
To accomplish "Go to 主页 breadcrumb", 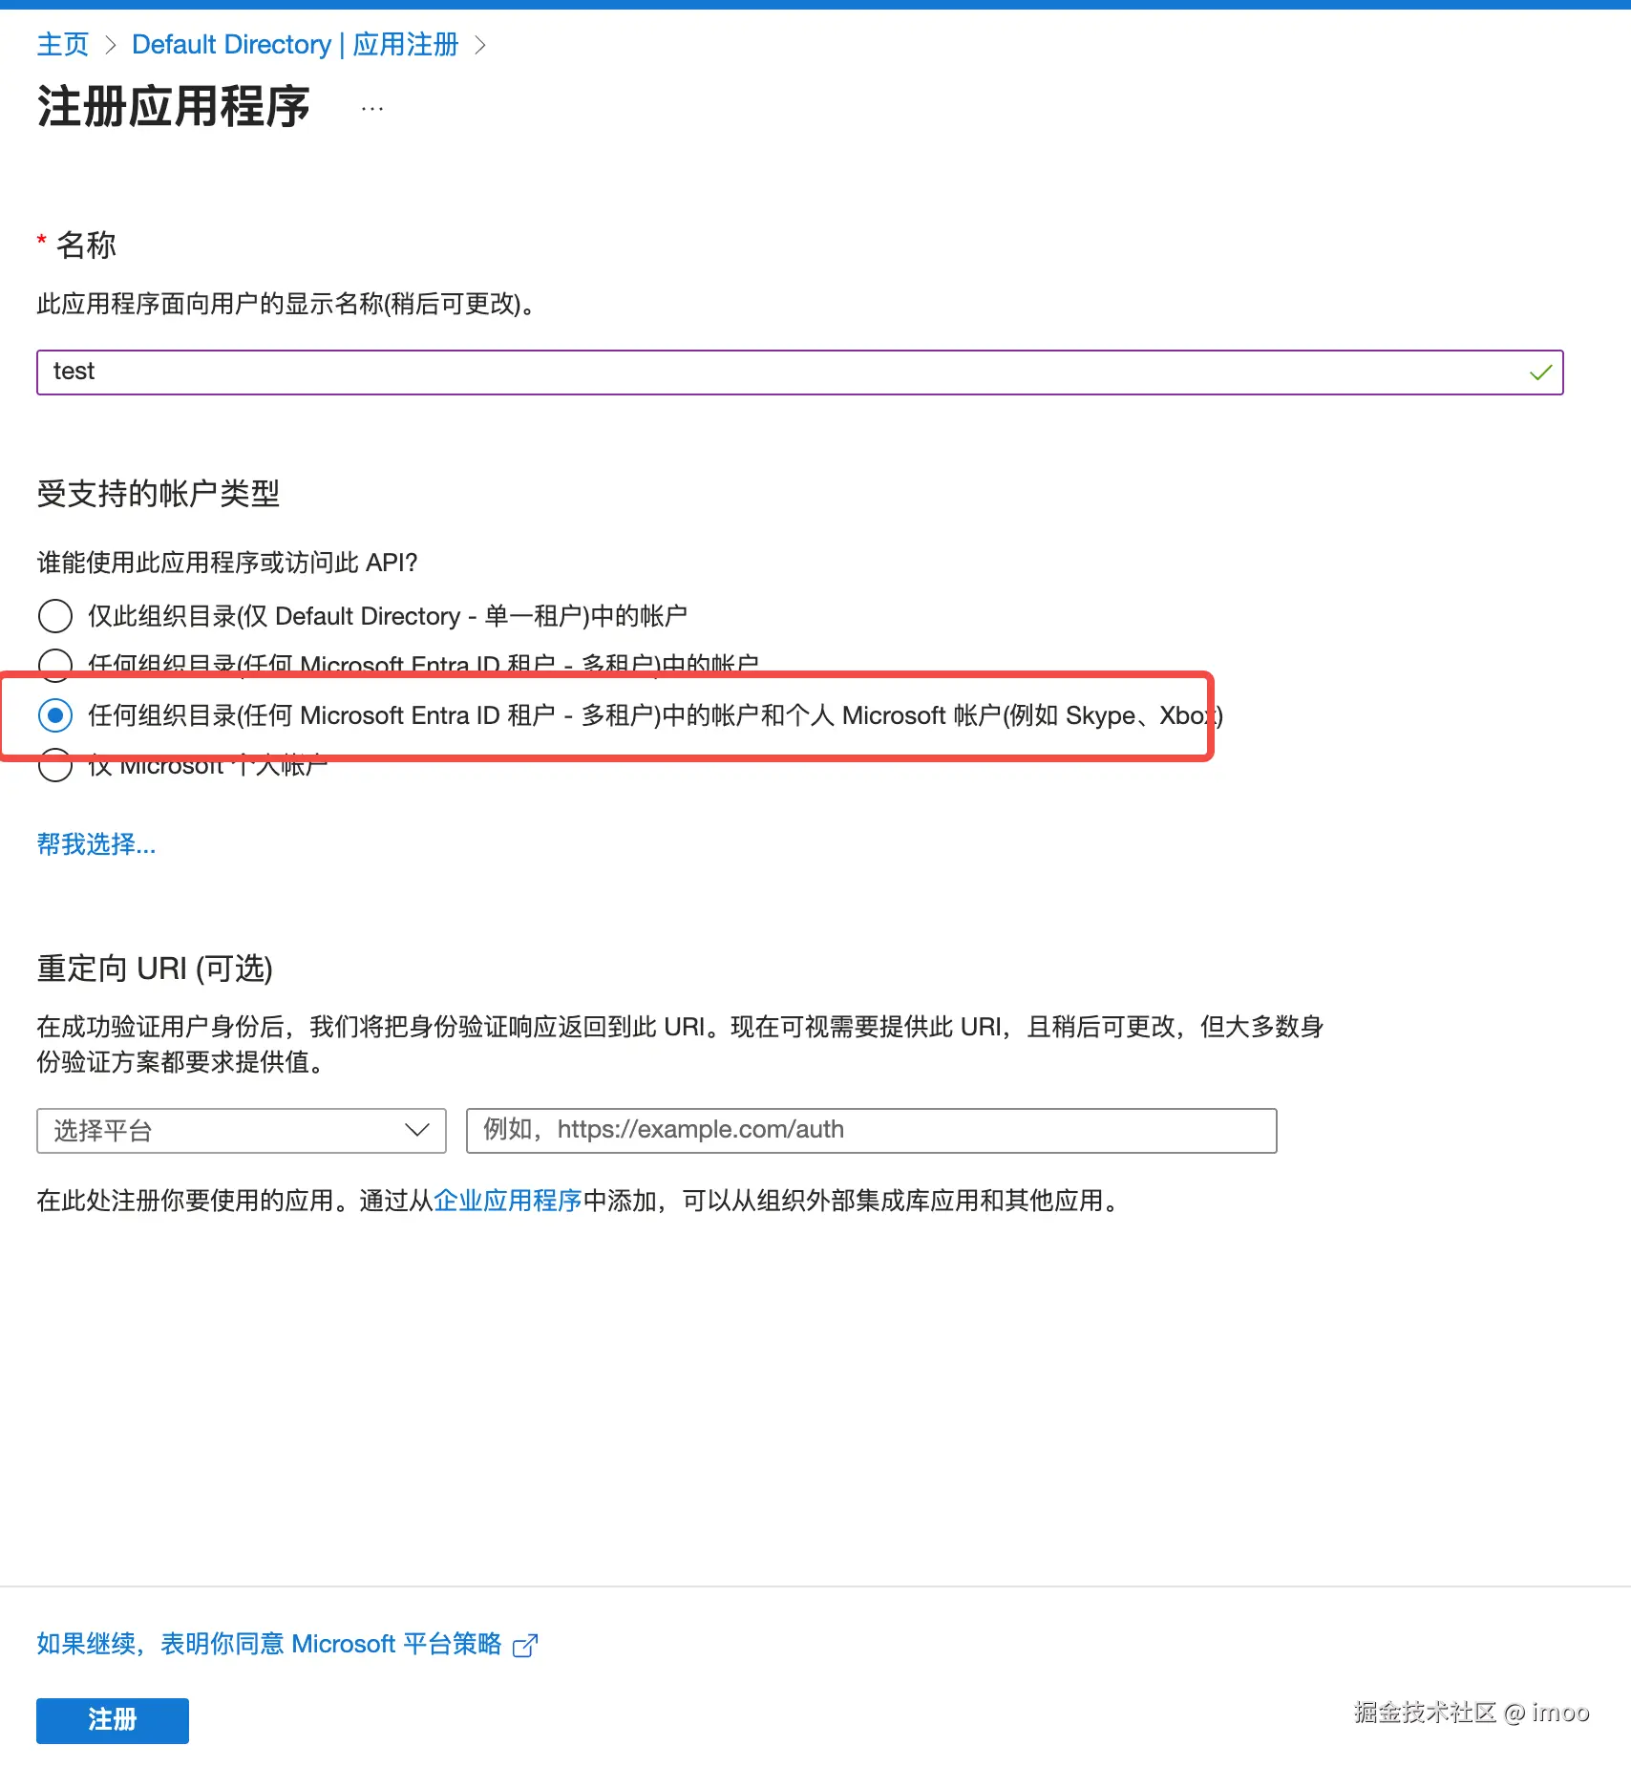I will pos(63,45).
